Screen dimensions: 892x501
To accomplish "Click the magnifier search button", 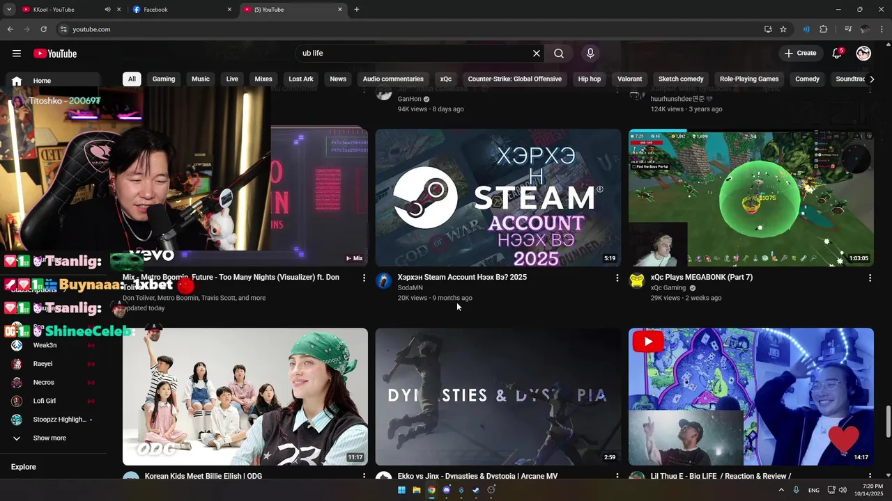I will coord(559,54).
